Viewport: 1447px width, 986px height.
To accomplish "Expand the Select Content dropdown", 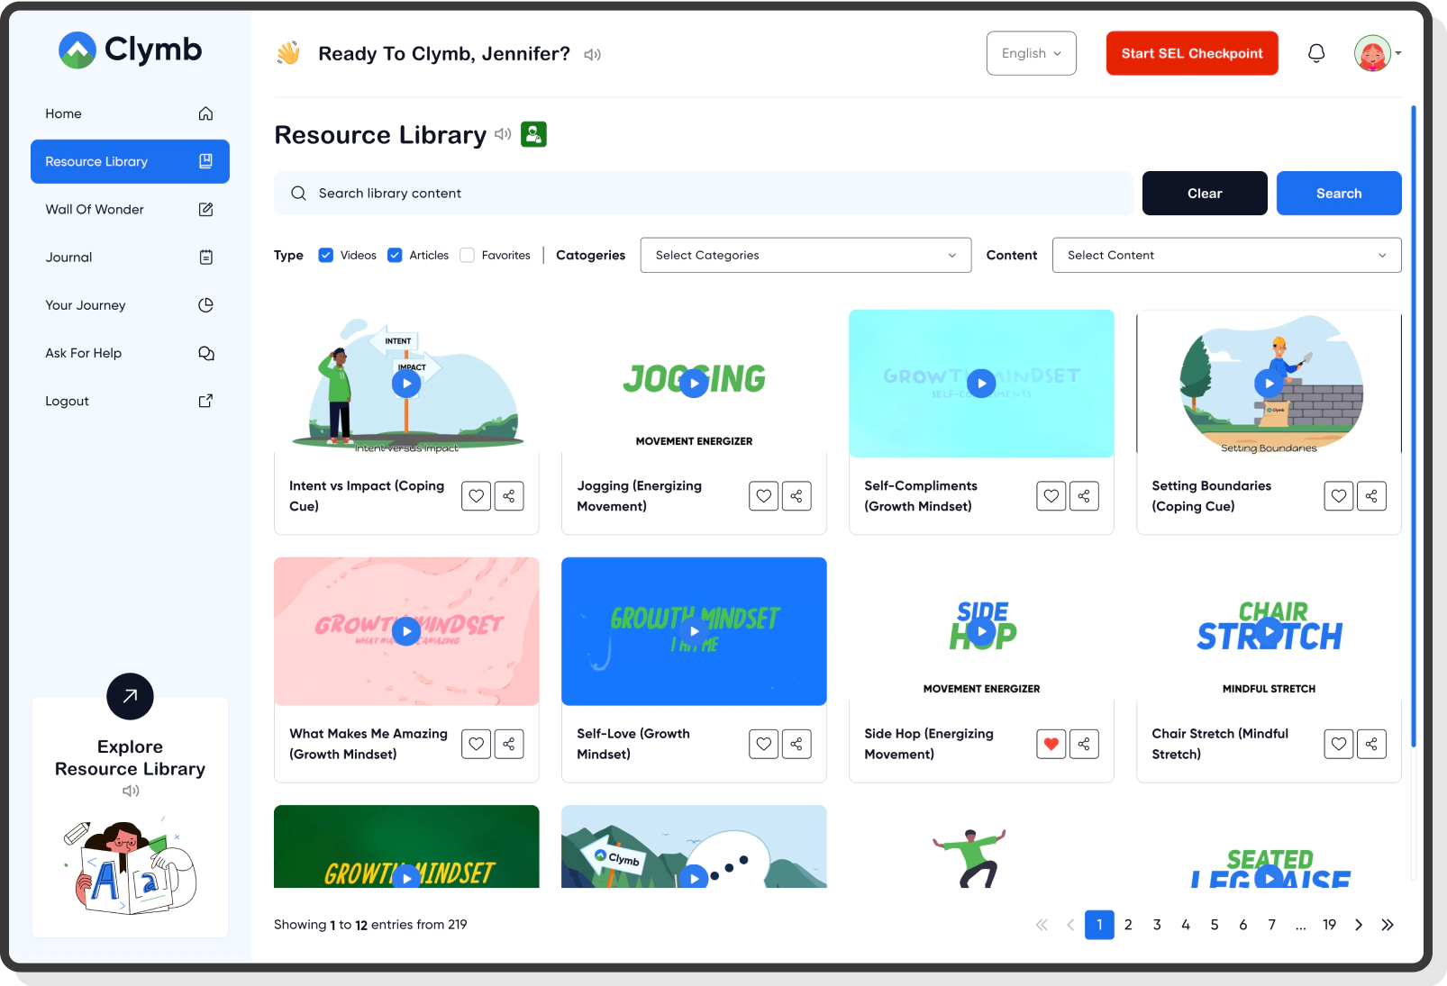I will pyautogui.click(x=1225, y=255).
